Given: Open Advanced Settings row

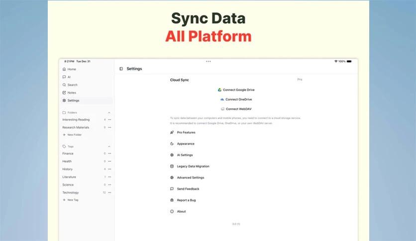Looking at the screenshot, I should tap(190, 178).
